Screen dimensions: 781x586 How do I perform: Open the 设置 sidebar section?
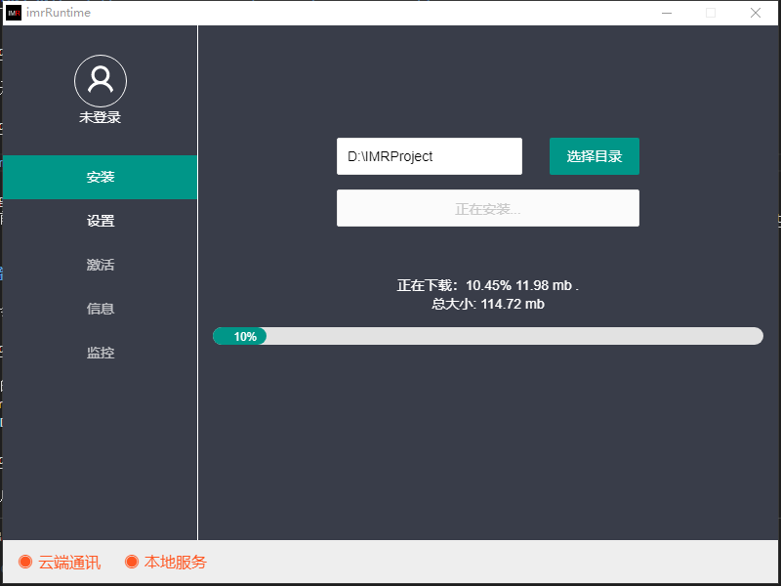coord(101,221)
